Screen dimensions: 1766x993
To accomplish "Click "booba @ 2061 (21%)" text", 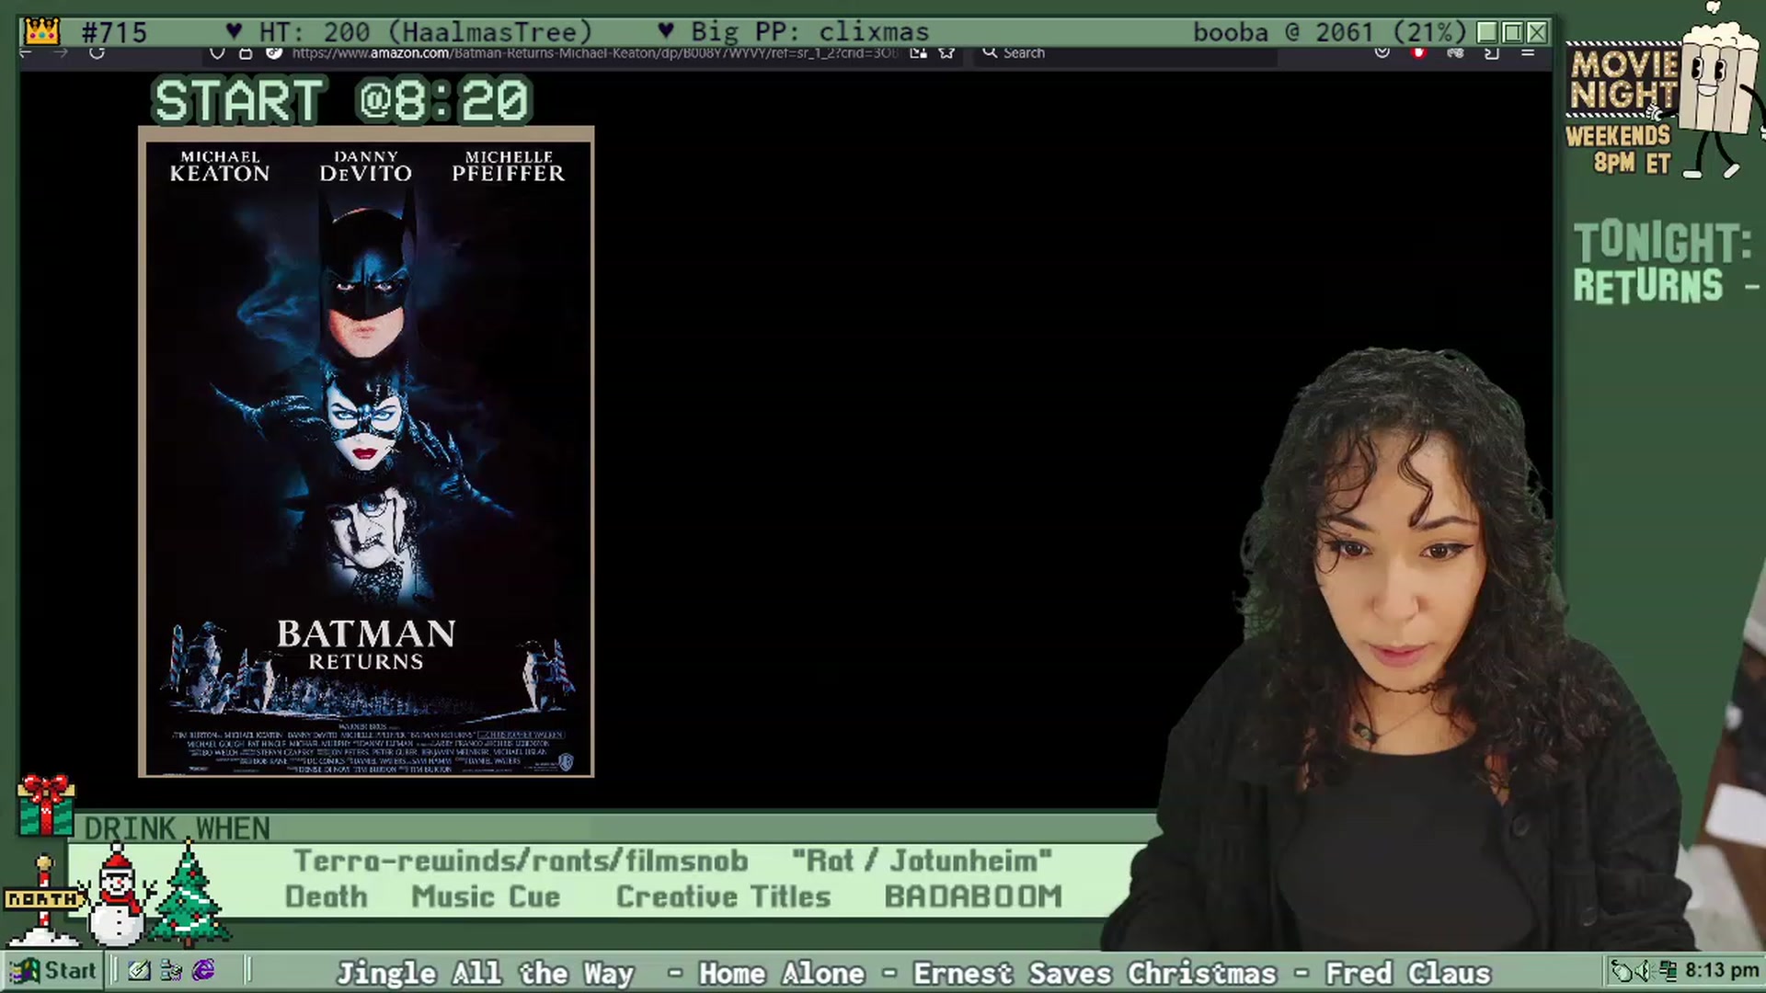I will [x=1329, y=32].
